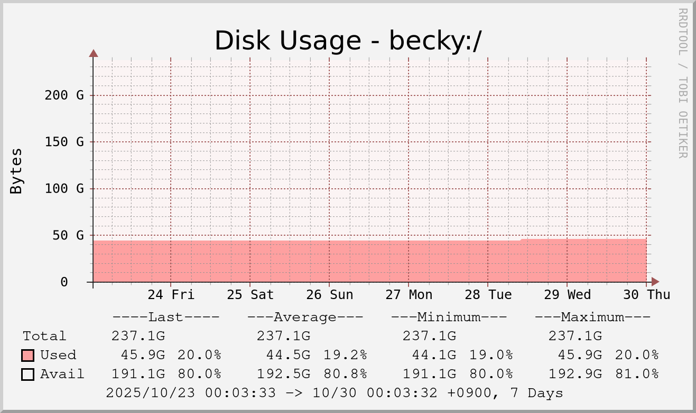The height and width of the screenshot is (413, 696).
Task: Click the Maximum column header
Action: click(592, 317)
